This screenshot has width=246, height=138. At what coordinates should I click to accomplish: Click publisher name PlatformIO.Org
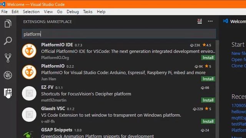pos(55,58)
